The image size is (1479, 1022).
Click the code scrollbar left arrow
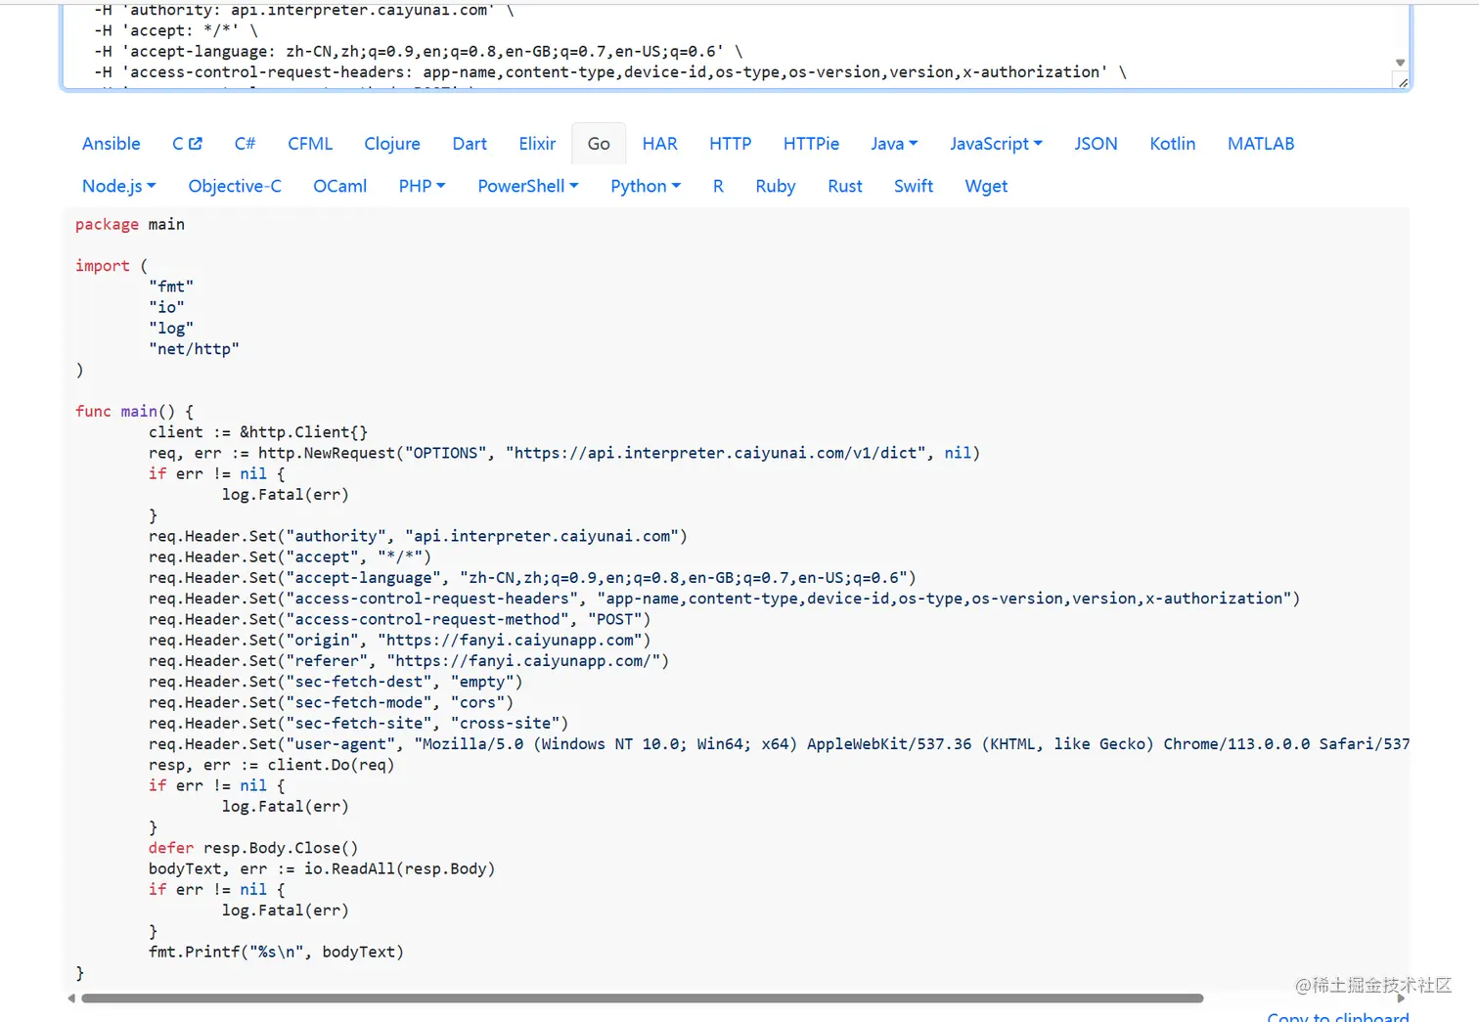coord(71,999)
